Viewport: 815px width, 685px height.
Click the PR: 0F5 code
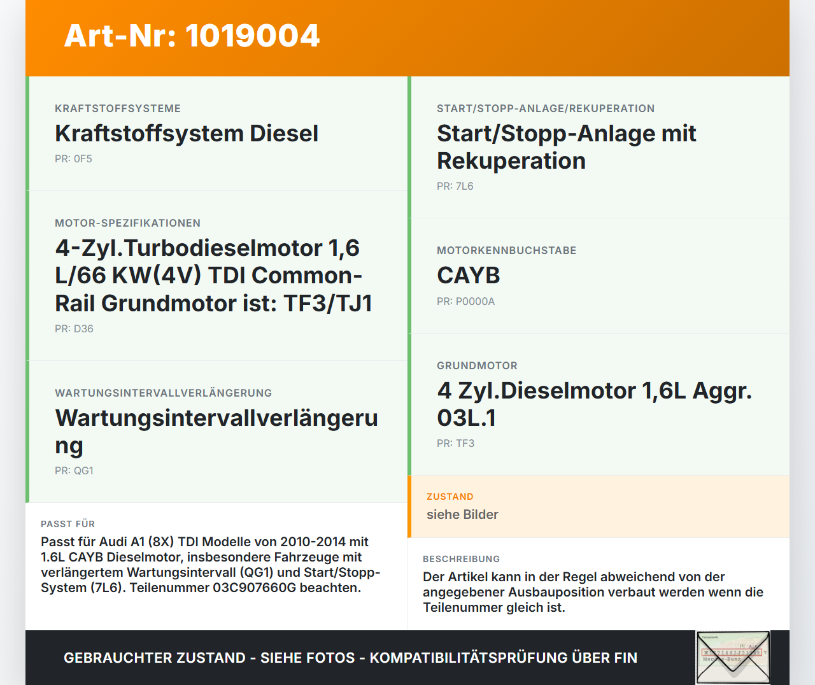tap(73, 159)
